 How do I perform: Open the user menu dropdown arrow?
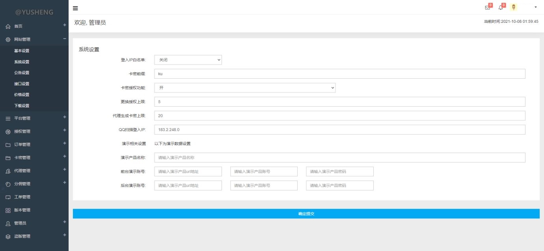pos(535,7)
